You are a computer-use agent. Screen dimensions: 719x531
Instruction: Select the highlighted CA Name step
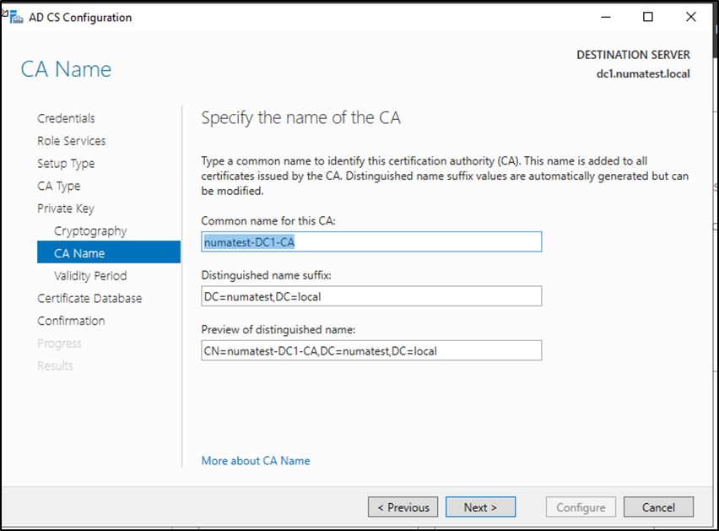pyautogui.click(x=79, y=253)
